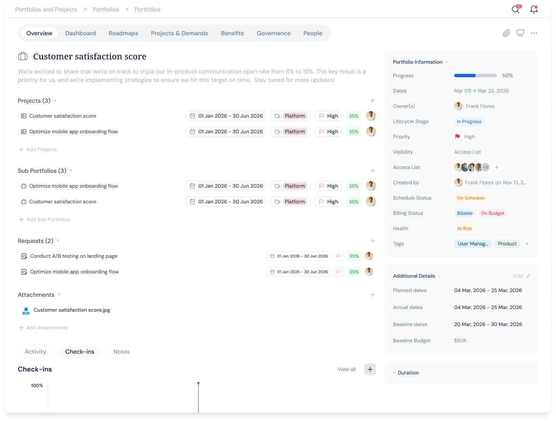Viewport: 556px width, 422px height.
Task: Click the red High priority flag icon
Action: 458,137
